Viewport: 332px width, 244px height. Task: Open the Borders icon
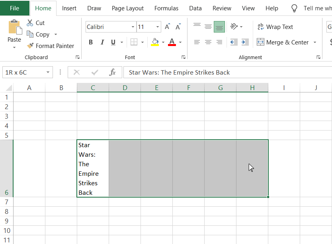tap(134, 42)
